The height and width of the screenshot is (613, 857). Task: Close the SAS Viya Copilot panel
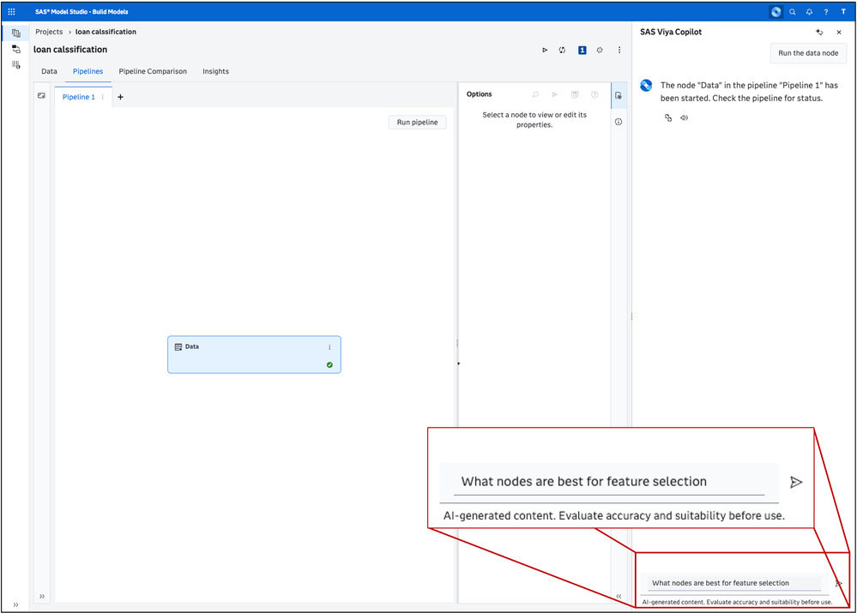839,33
